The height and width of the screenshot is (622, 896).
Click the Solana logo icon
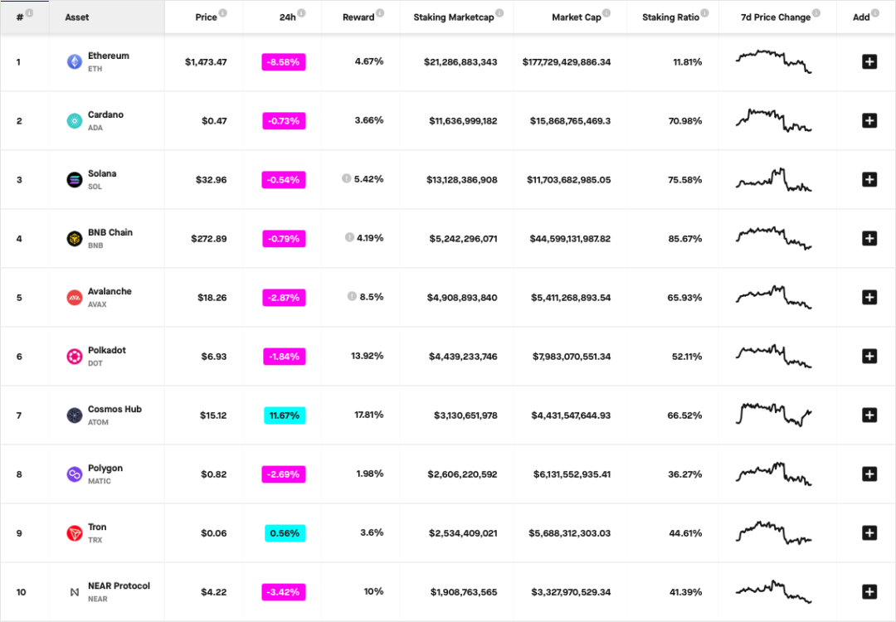click(x=75, y=179)
